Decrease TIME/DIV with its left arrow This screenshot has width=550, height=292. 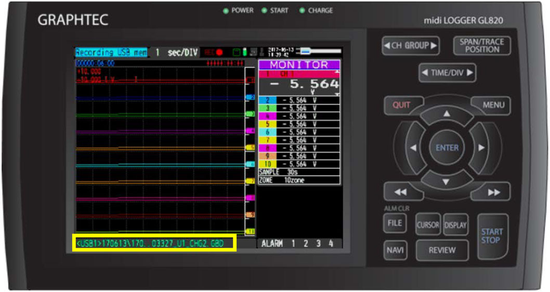(x=424, y=73)
